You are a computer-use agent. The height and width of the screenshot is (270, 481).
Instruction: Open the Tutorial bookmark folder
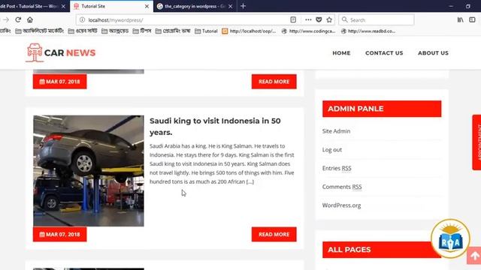206,31
